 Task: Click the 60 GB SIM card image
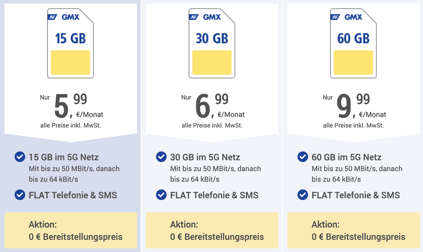353,43
